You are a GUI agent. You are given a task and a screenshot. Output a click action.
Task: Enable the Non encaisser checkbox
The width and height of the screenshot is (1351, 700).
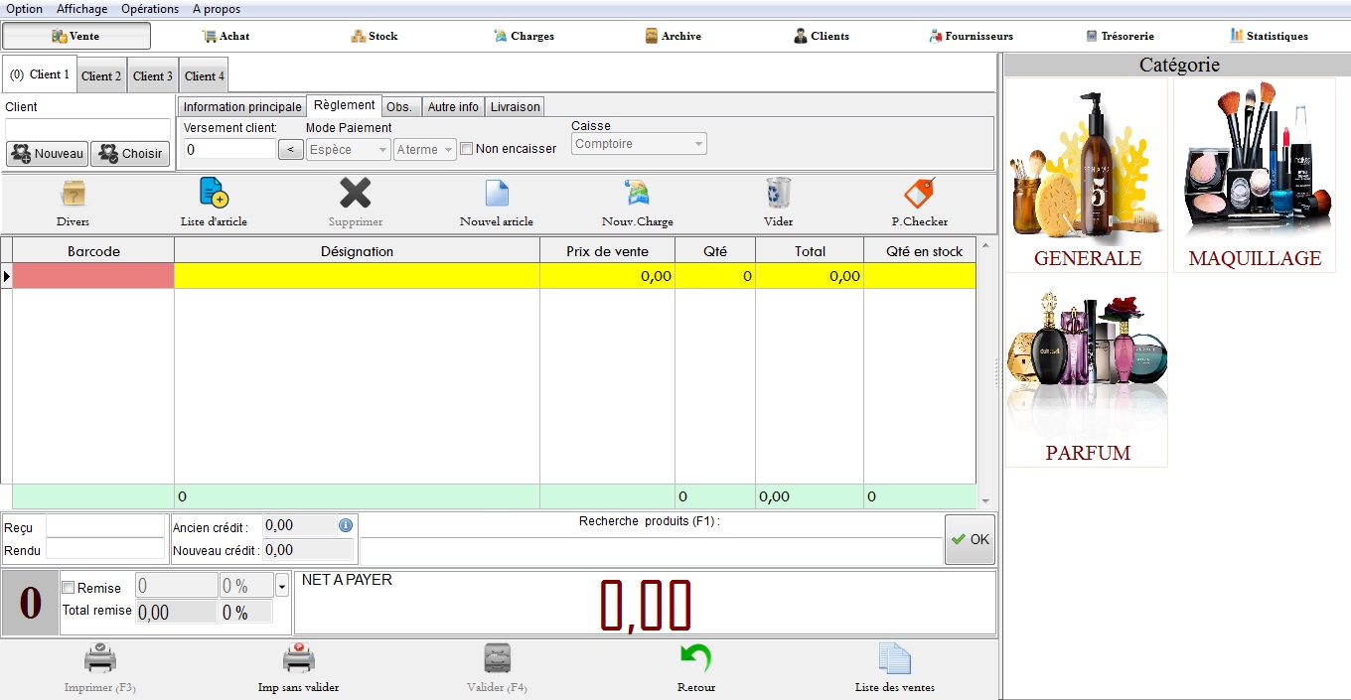(467, 149)
